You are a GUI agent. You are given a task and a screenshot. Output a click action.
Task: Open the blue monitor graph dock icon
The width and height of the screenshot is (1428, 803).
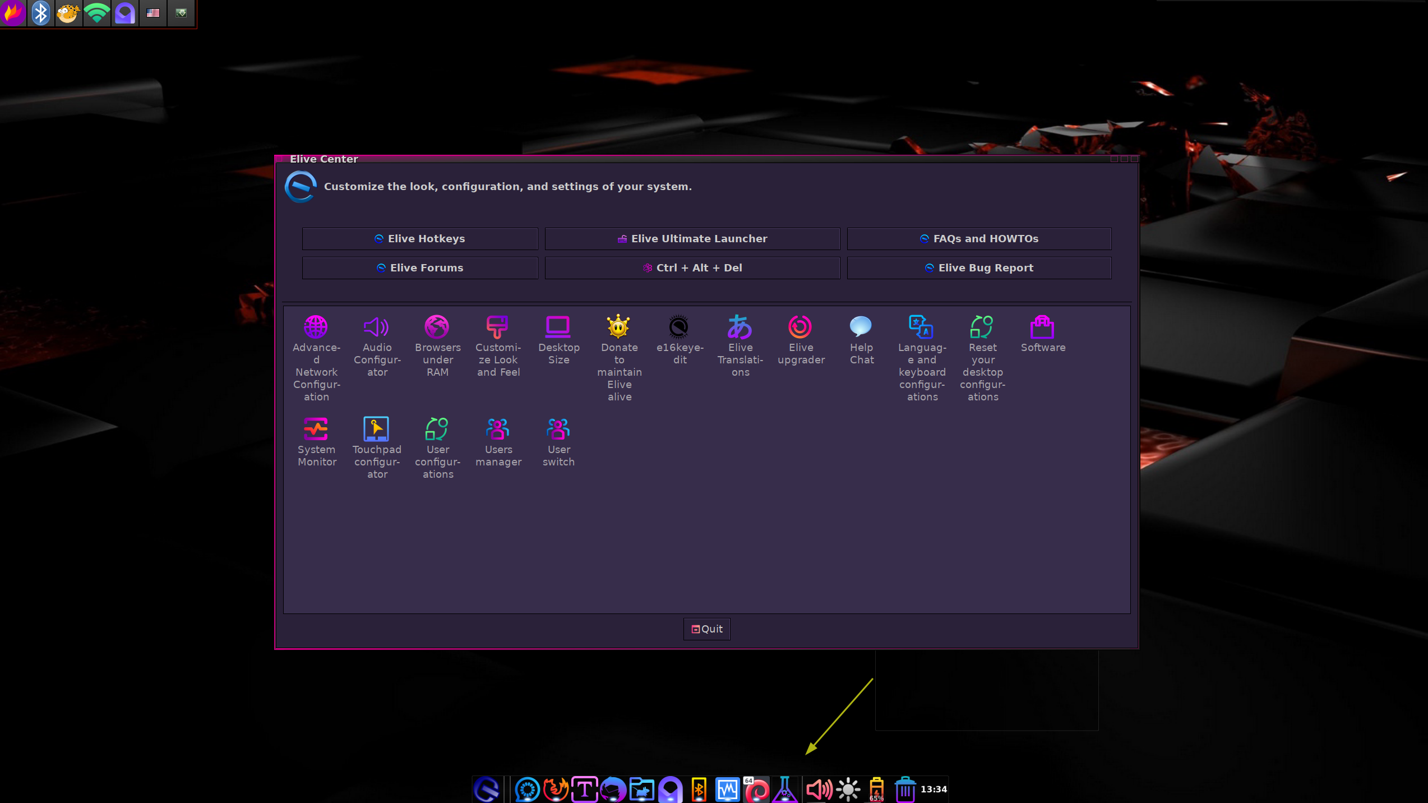(x=727, y=789)
